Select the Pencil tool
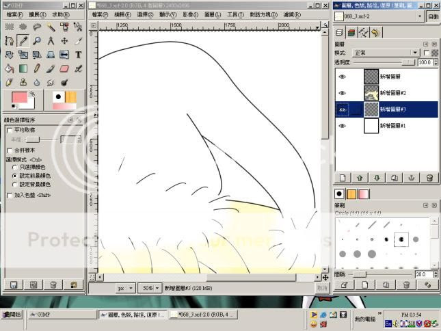This screenshot has width=441, height=331. click(37, 68)
